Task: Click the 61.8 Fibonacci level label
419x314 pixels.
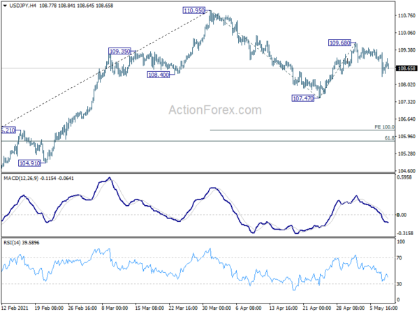Action: 390,138
